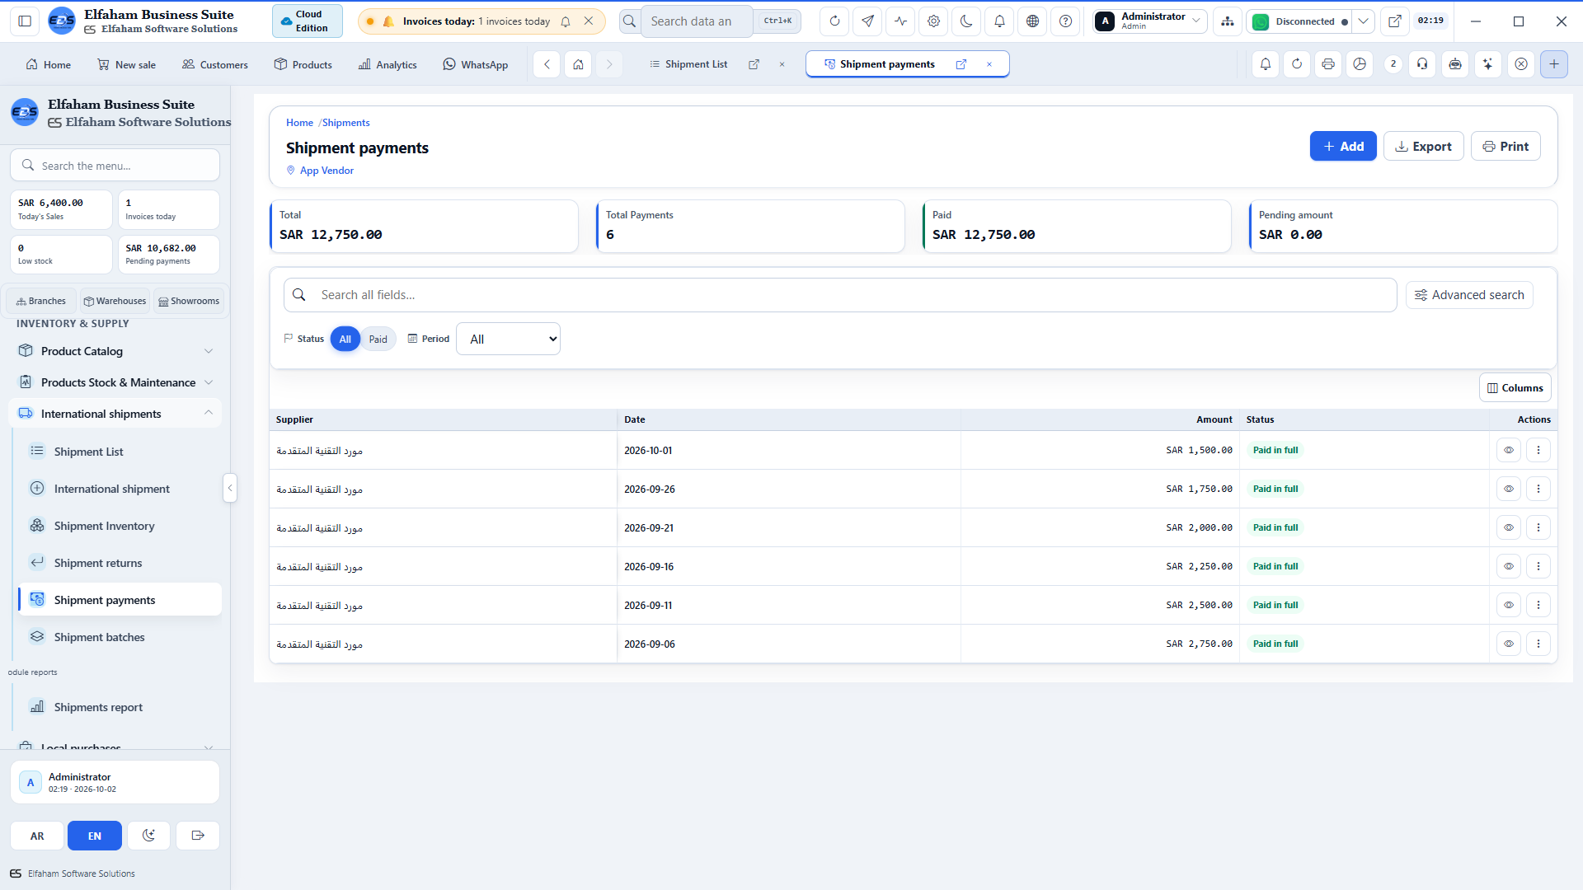Click the printer icon in tab toolbar
Viewport: 1583px width, 890px height.
click(x=1328, y=64)
